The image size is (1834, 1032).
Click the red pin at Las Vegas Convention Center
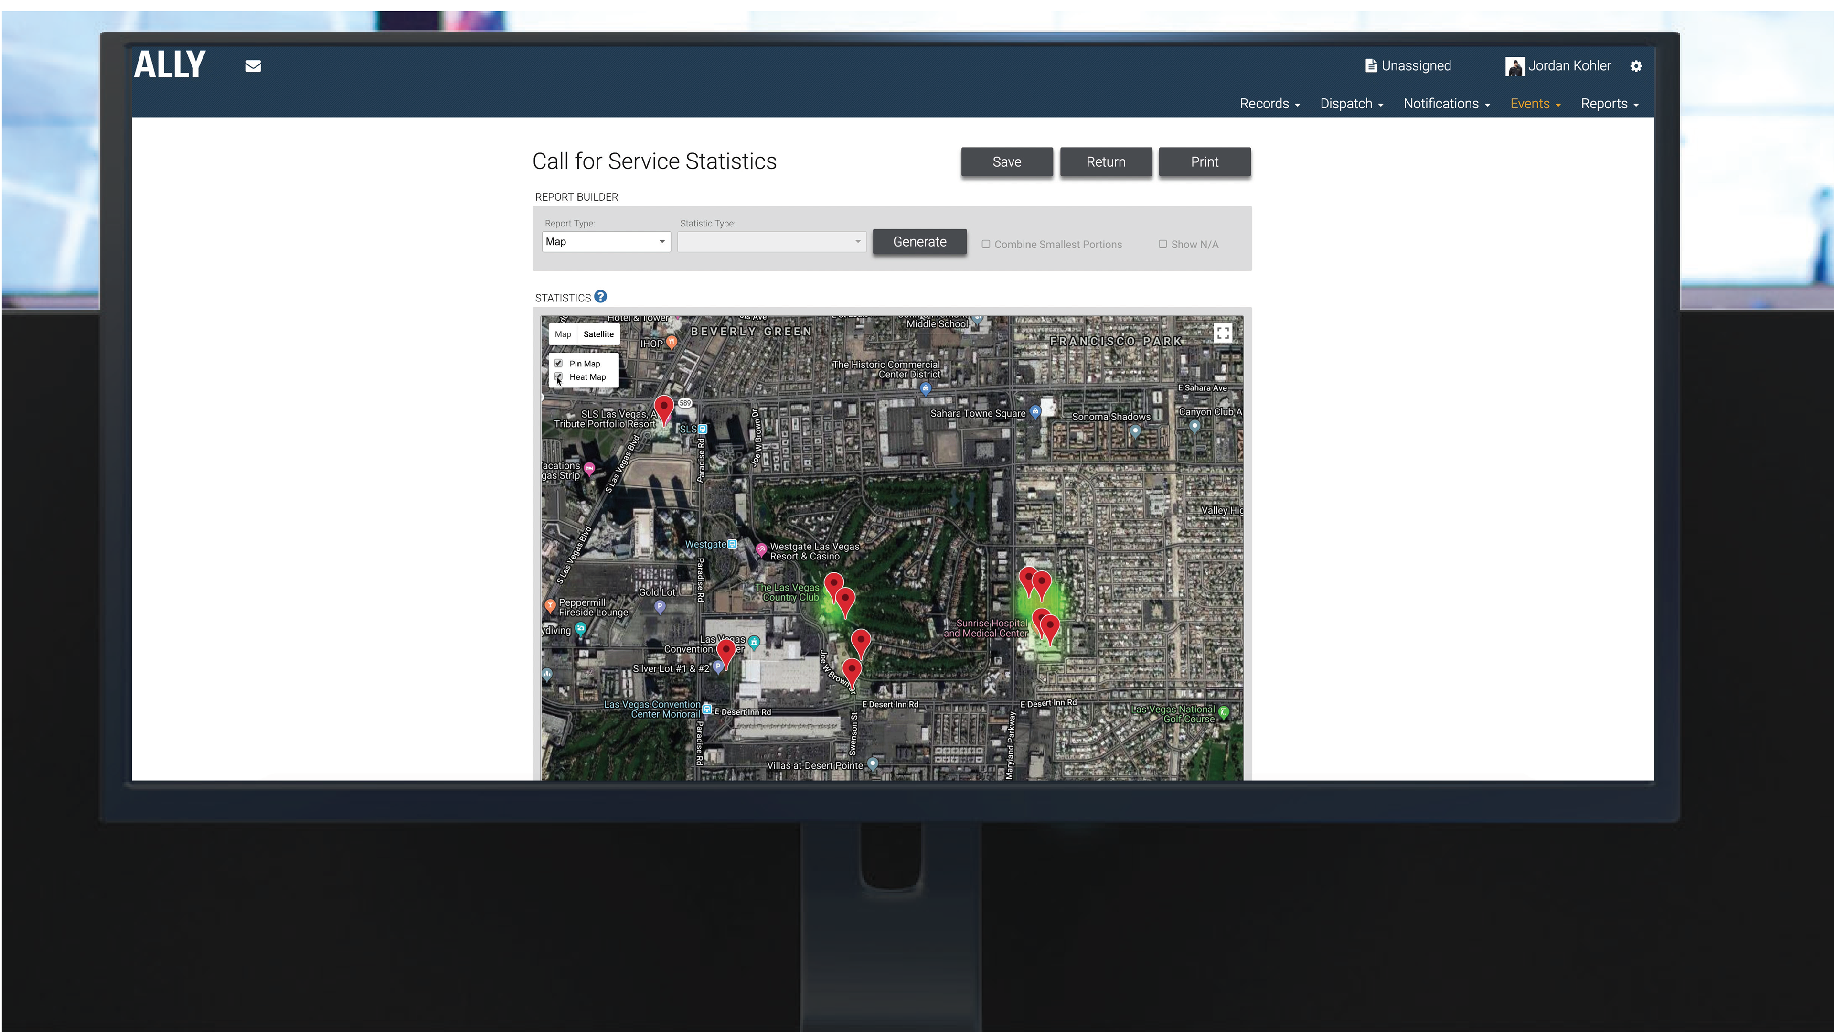coord(725,655)
